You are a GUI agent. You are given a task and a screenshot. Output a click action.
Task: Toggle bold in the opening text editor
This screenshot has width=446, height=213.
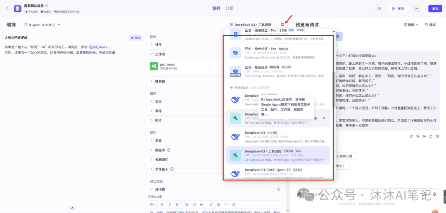(162, 204)
